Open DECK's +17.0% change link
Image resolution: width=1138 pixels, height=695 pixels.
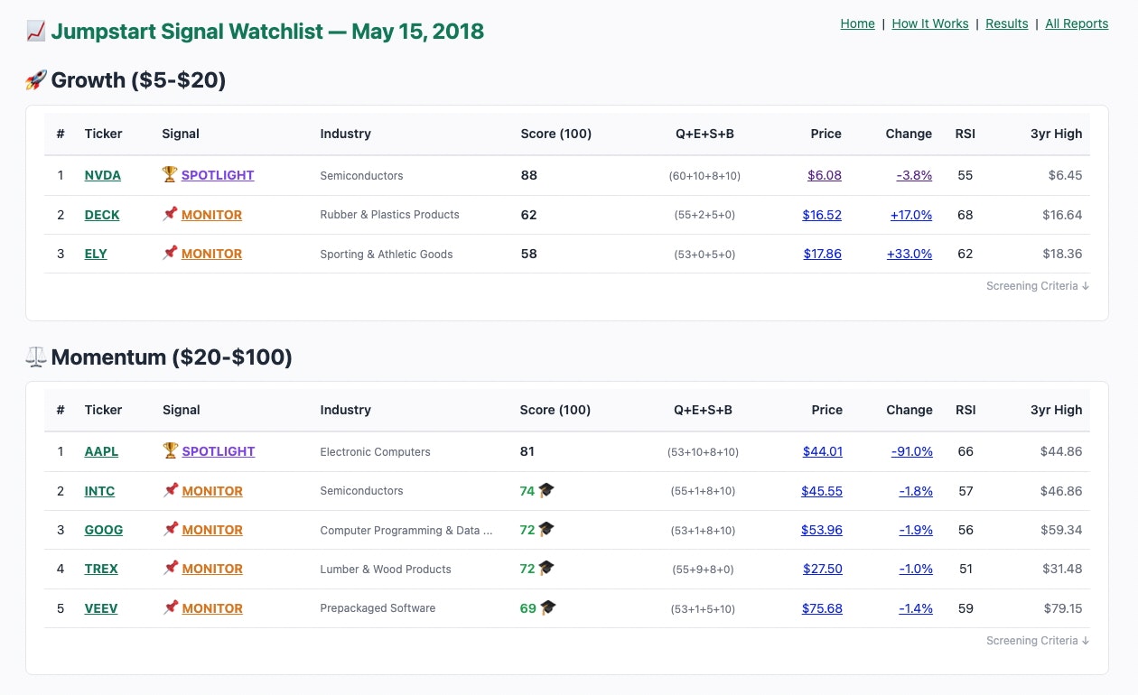pos(910,215)
